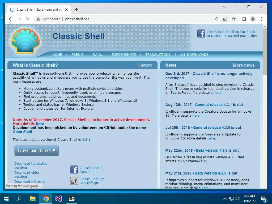
Task: Open the ALL DOWNLOADS menu item
Action: click(194, 55)
